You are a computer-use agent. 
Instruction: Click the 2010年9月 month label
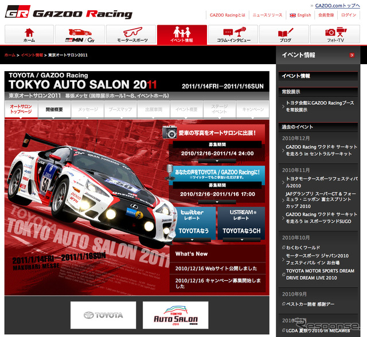[294, 294]
